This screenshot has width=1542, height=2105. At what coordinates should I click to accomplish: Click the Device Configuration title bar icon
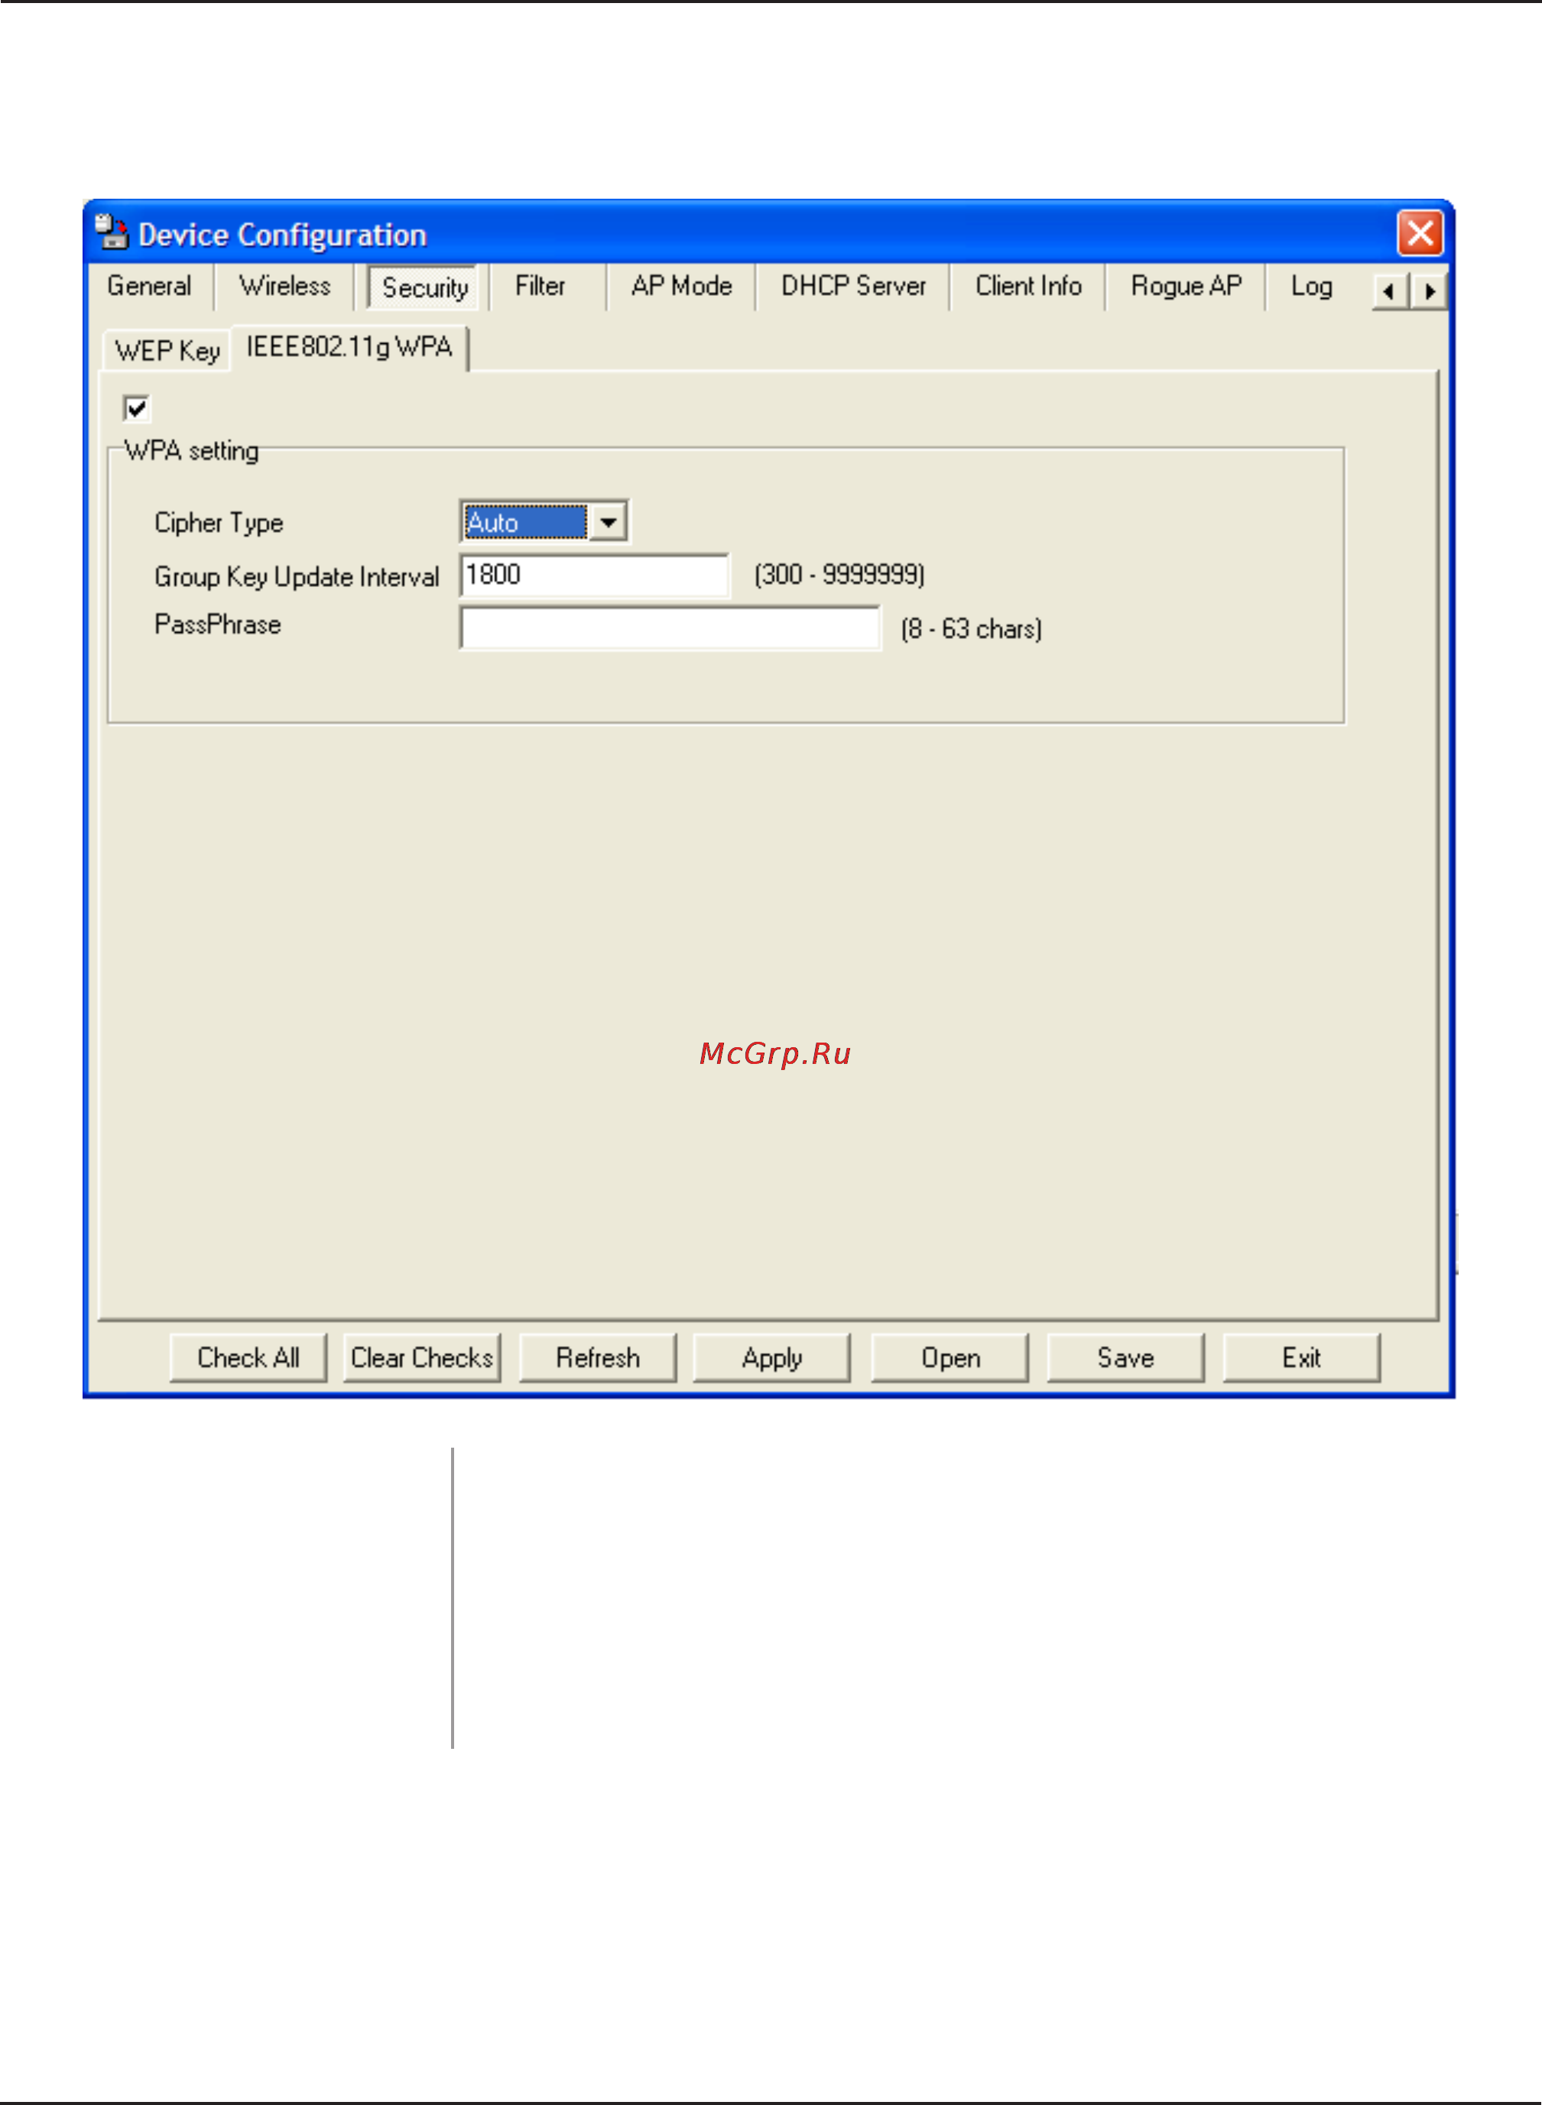tap(112, 232)
